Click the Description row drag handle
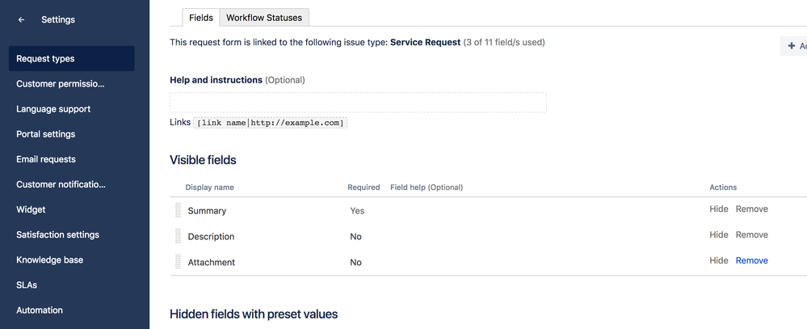 point(179,236)
